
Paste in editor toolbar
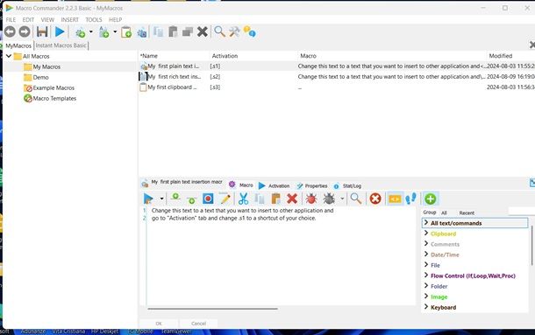pyautogui.click(x=275, y=199)
